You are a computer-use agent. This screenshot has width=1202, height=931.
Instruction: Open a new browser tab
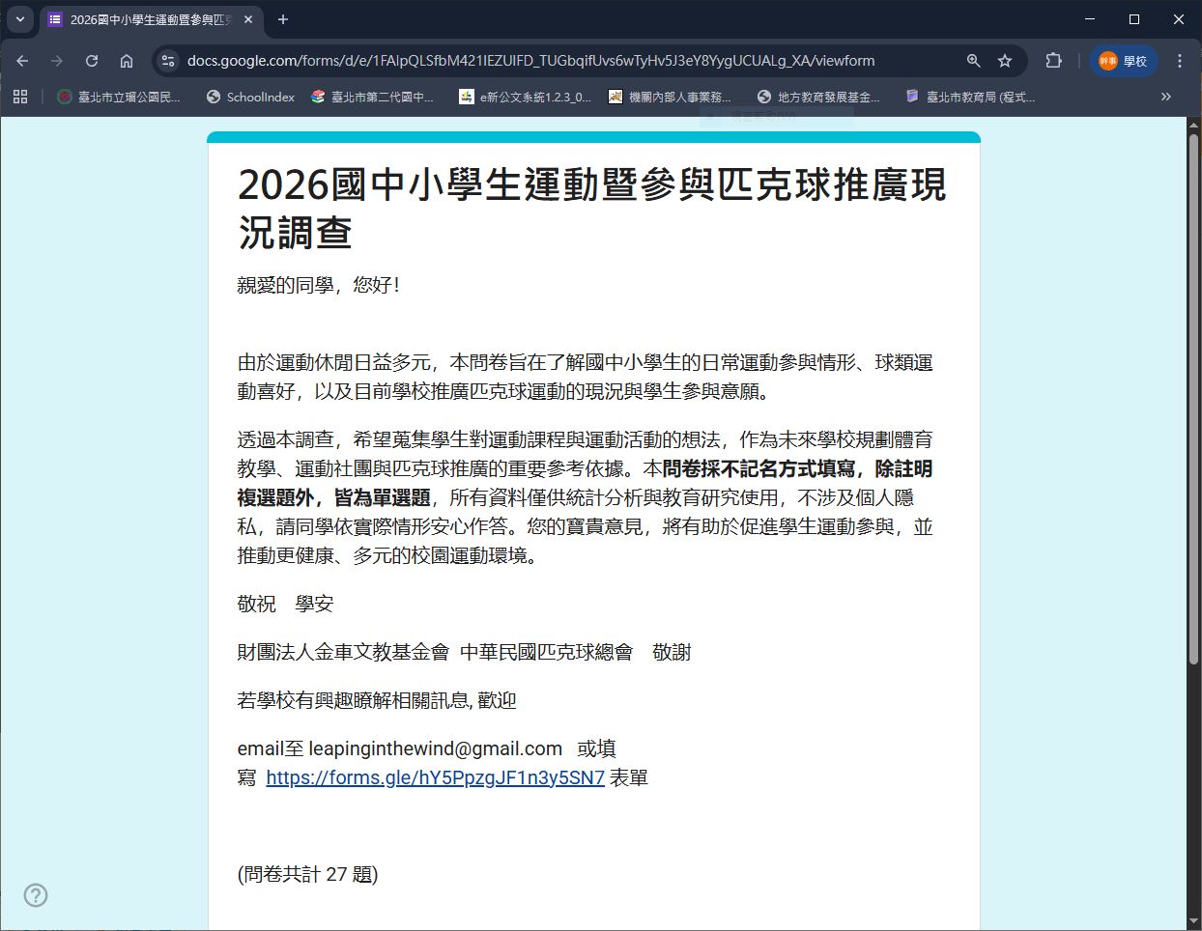[x=283, y=19]
